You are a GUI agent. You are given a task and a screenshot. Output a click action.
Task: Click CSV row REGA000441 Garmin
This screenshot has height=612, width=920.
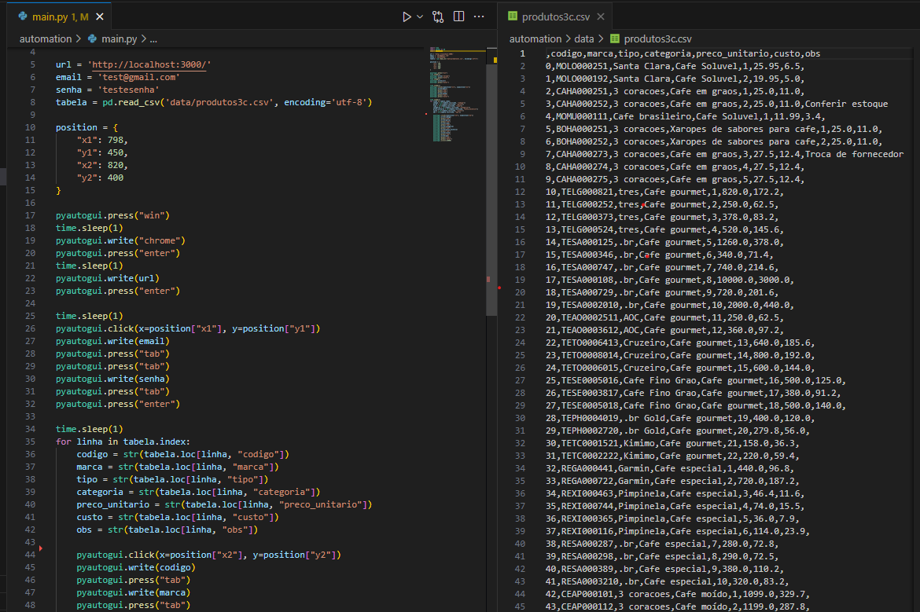pos(669,468)
